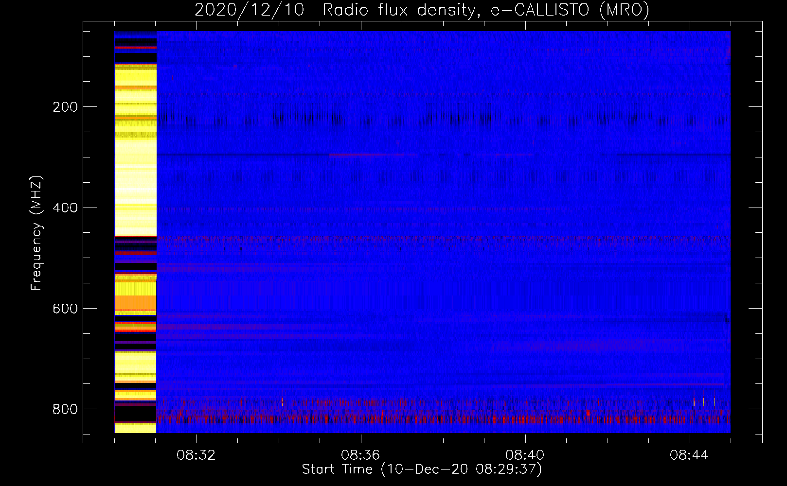This screenshot has width=787, height=486.
Task: Click the 08:36 time tick label
Action: click(360, 455)
